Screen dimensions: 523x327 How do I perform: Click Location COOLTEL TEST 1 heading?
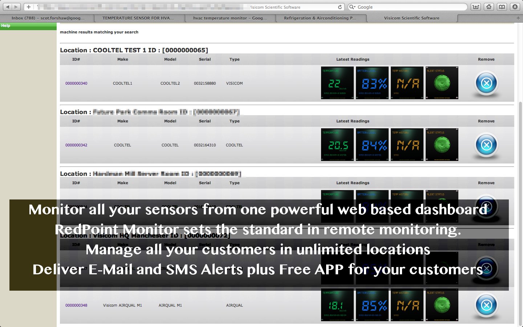click(x=134, y=50)
